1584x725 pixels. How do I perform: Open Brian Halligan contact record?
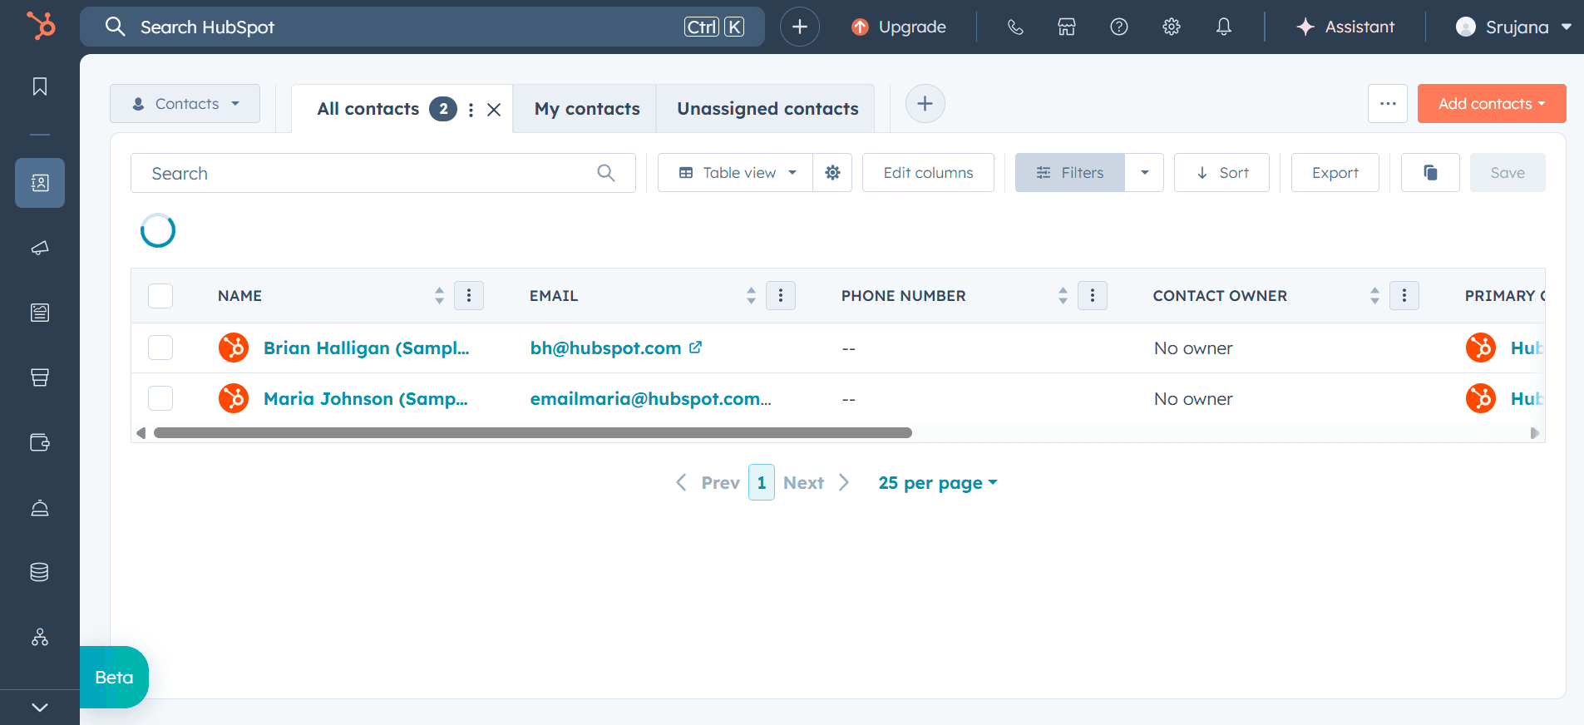[366, 348]
